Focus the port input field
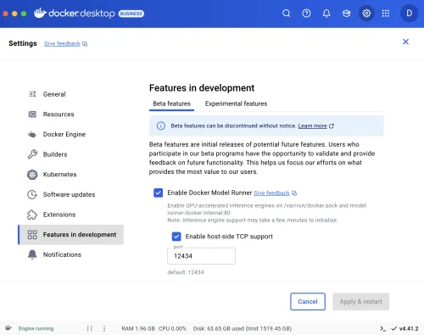This screenshot has width=424, height=335. (201, 256)
